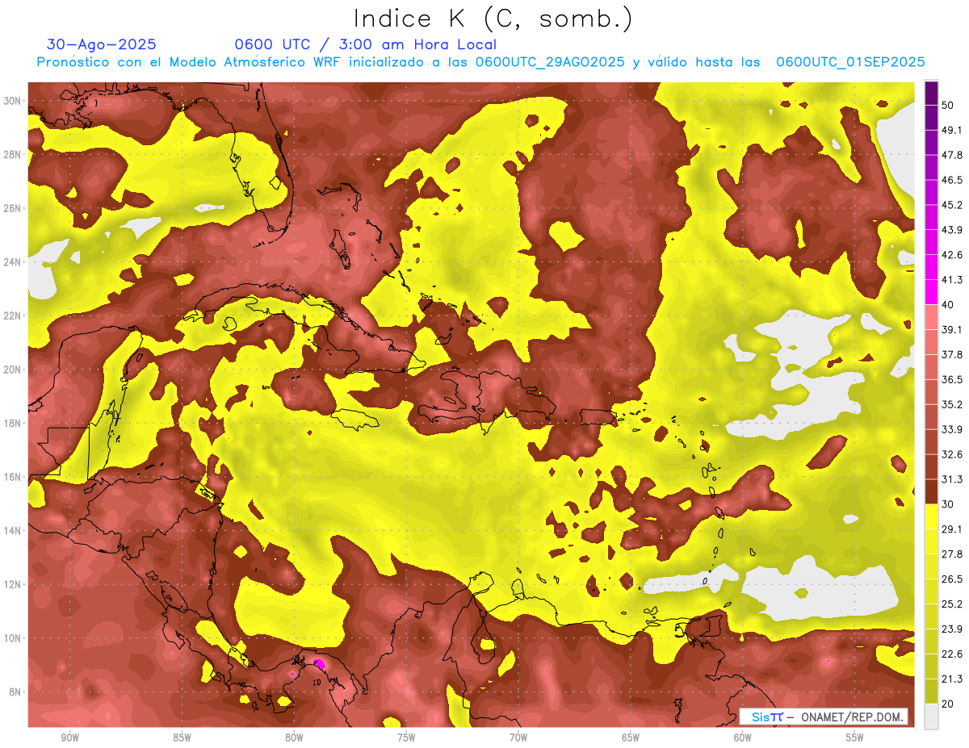
Task: Click the 85W longitude label
Action: pyautogui.click(x=182, y=738)
